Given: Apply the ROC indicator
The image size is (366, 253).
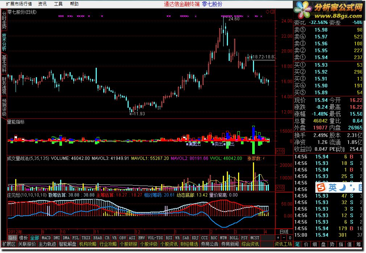Looking at the screenshot, I should [x=214, y=238].
